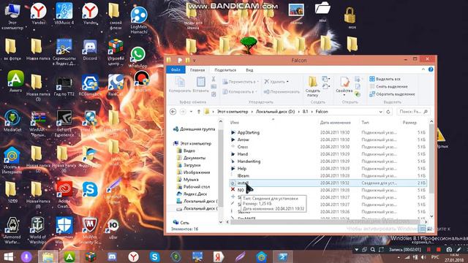Click the Копировать ribbon icon
Image resolution: width=468 pixels, height=263 pixels.
coord(180,85)
